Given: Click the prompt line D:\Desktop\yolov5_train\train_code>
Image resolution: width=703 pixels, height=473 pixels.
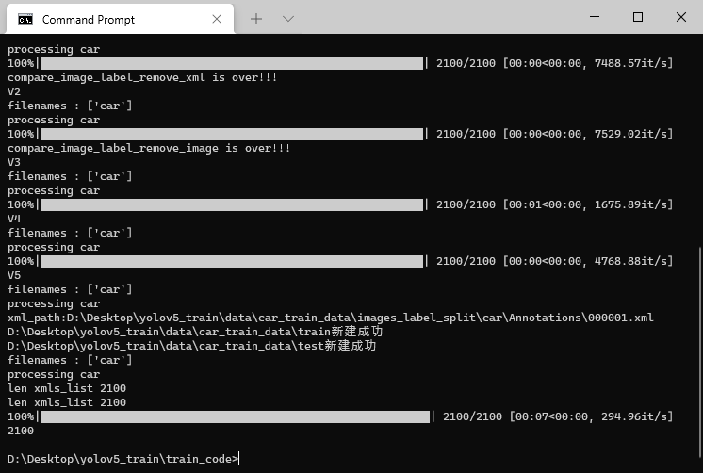Looking at the screenshot, I should (123, 459).
